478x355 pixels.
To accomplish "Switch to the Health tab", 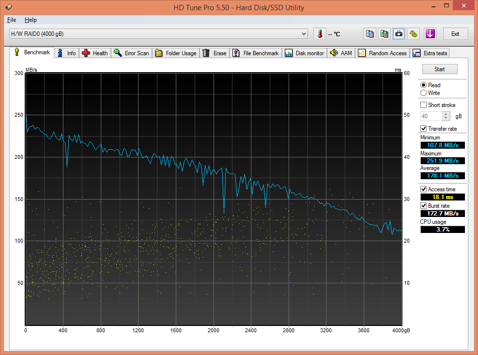I will pos(95,53).
